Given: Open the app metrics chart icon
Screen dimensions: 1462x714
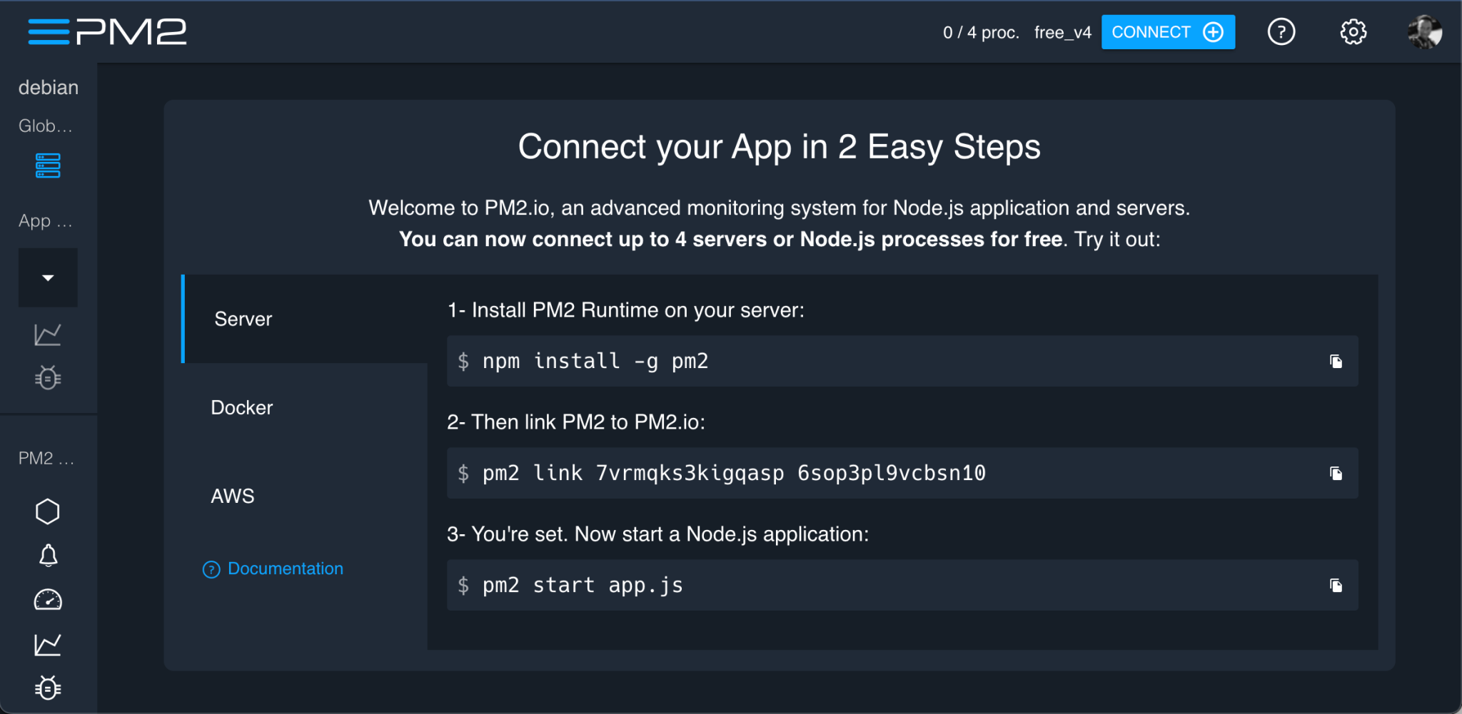Looking at the screenshot, I should 48,335.
